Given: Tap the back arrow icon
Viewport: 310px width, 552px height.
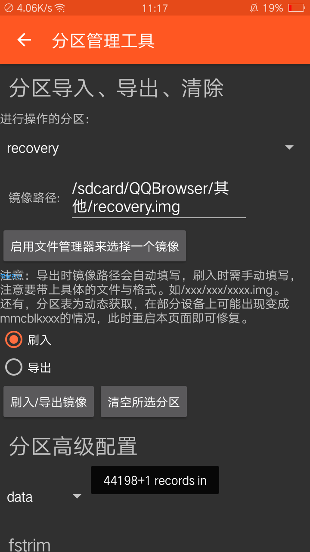Looking at the screenshot, I should click(x=24, y=40).
